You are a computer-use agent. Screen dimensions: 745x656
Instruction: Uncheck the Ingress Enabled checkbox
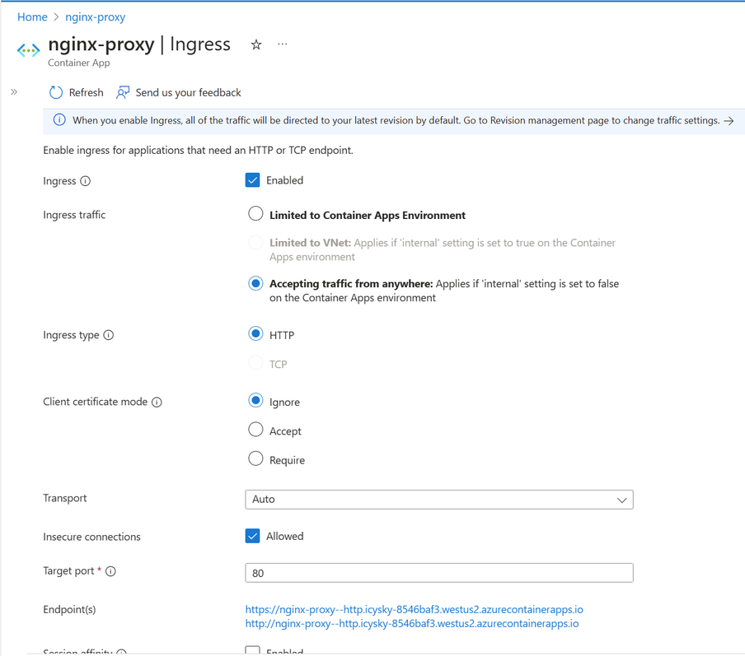coord(252,180)
